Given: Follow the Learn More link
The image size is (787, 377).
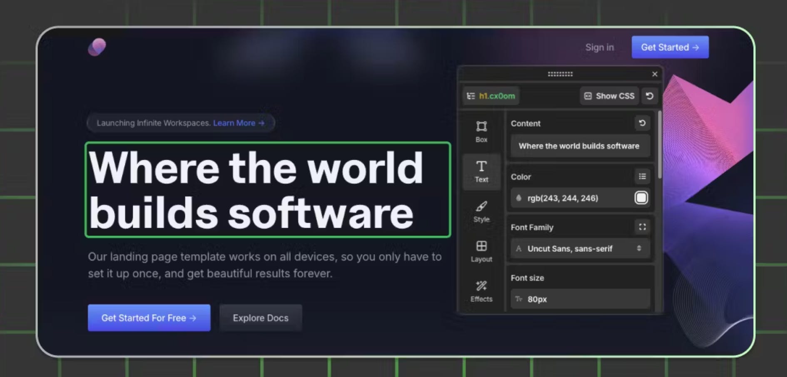Looking at the screenshot, I should (x=239, y=123).
